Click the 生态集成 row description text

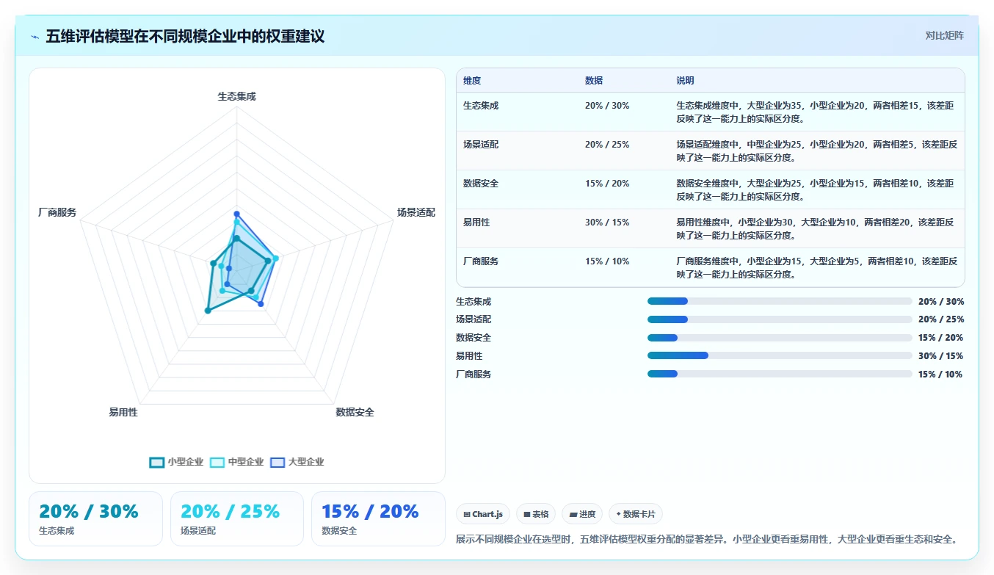816,112
